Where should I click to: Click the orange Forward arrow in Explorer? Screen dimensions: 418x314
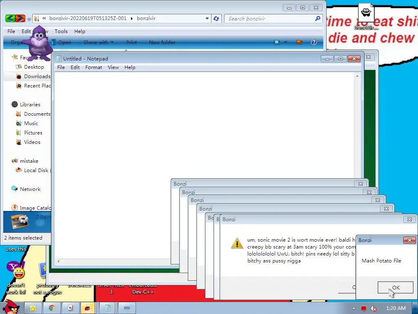pos(20,18)
